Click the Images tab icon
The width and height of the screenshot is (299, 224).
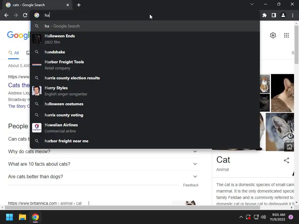[x=28, y=53]
